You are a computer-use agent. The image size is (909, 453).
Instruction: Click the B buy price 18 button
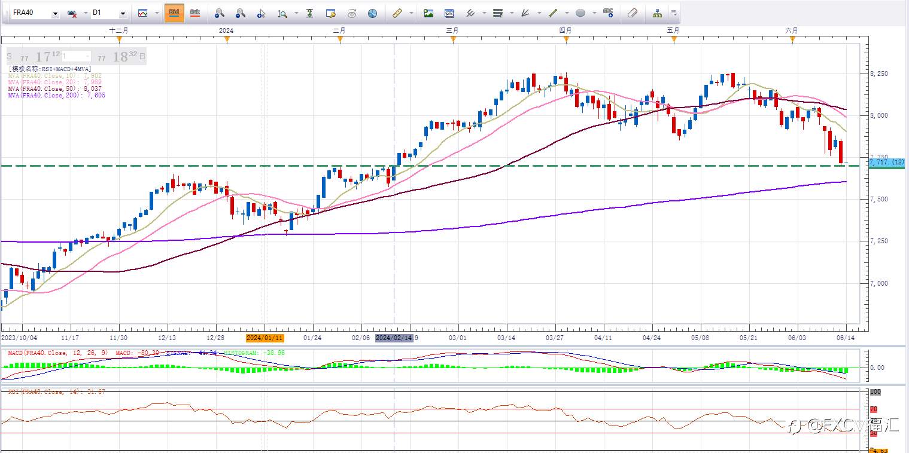click(x=120, y=57)
